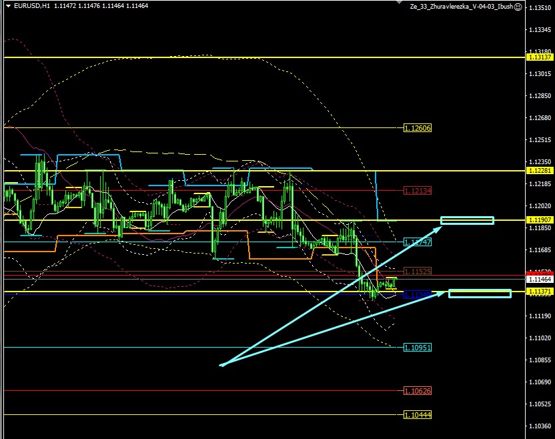Select the lower cyan rectangle at 1.11371
The image size is (555, 439).
(x=480, y=293)
